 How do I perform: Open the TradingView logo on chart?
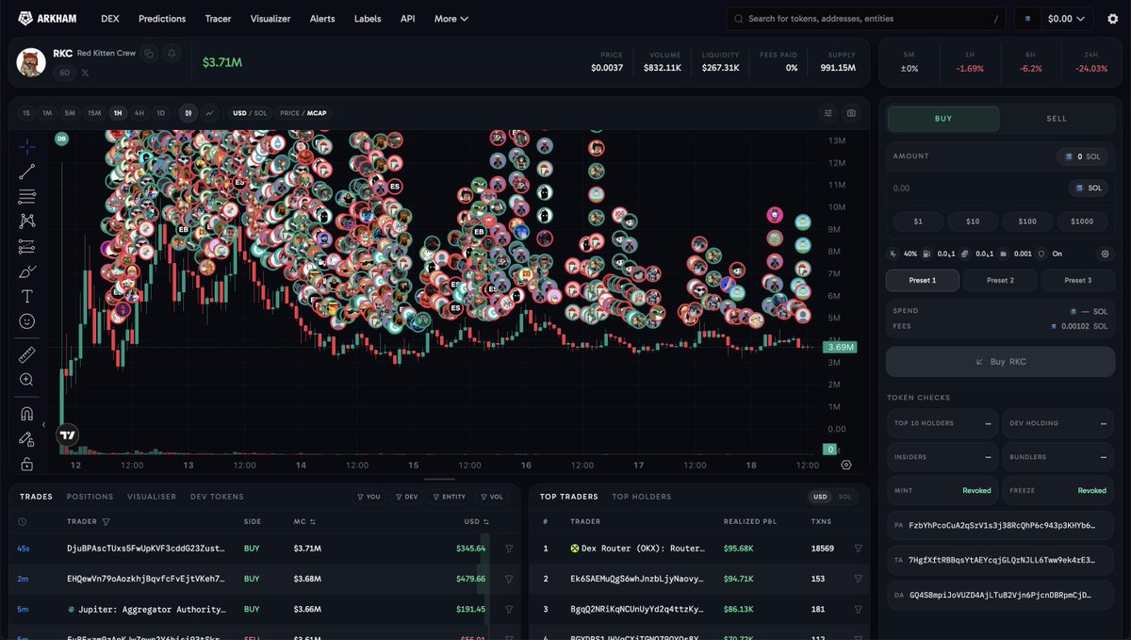[67, 435]
